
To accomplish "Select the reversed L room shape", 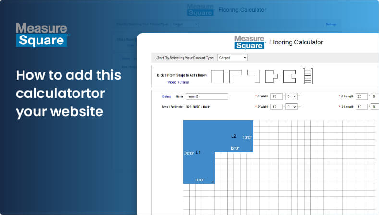I will (254, 76).
